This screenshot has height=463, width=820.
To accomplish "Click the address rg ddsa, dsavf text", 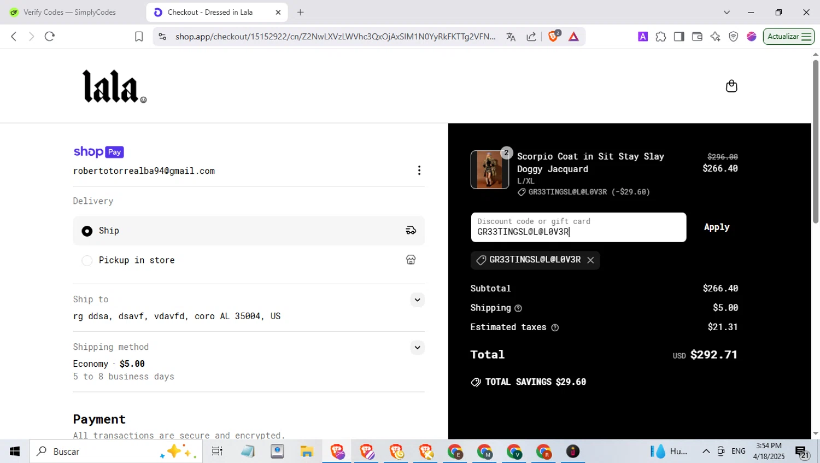I will 177,317.
